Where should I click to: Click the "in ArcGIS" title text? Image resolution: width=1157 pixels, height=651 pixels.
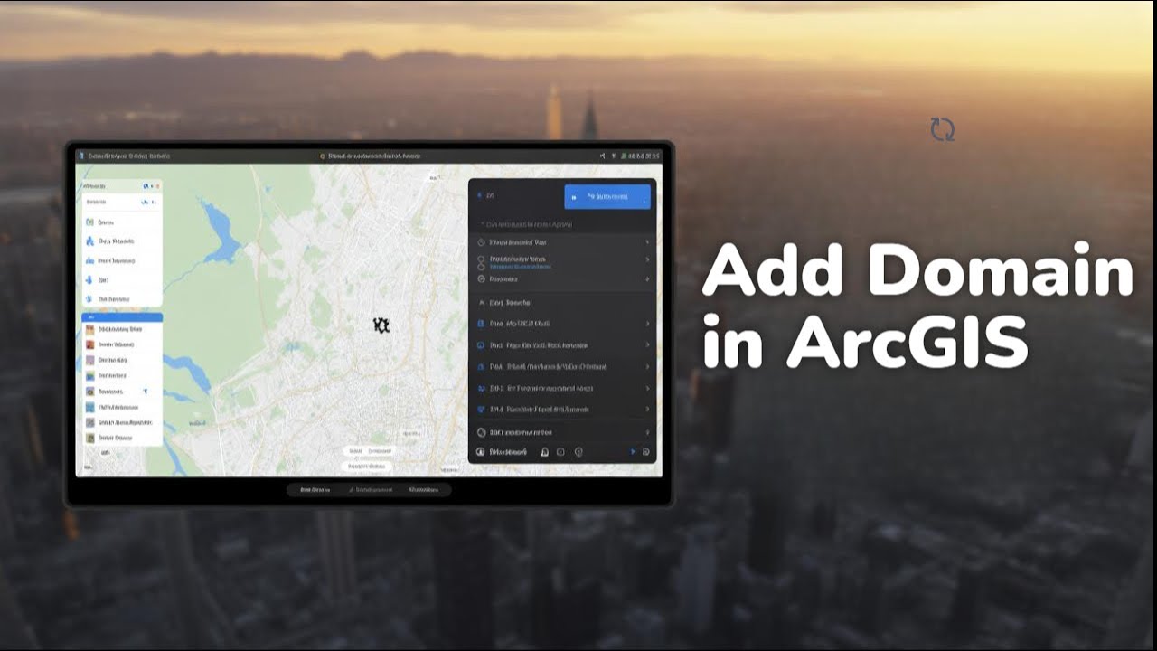point(865,341)
